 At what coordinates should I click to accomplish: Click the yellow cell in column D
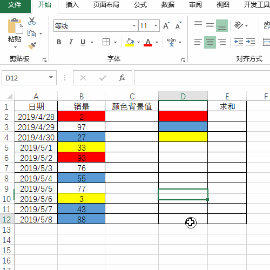click(183, 137)
